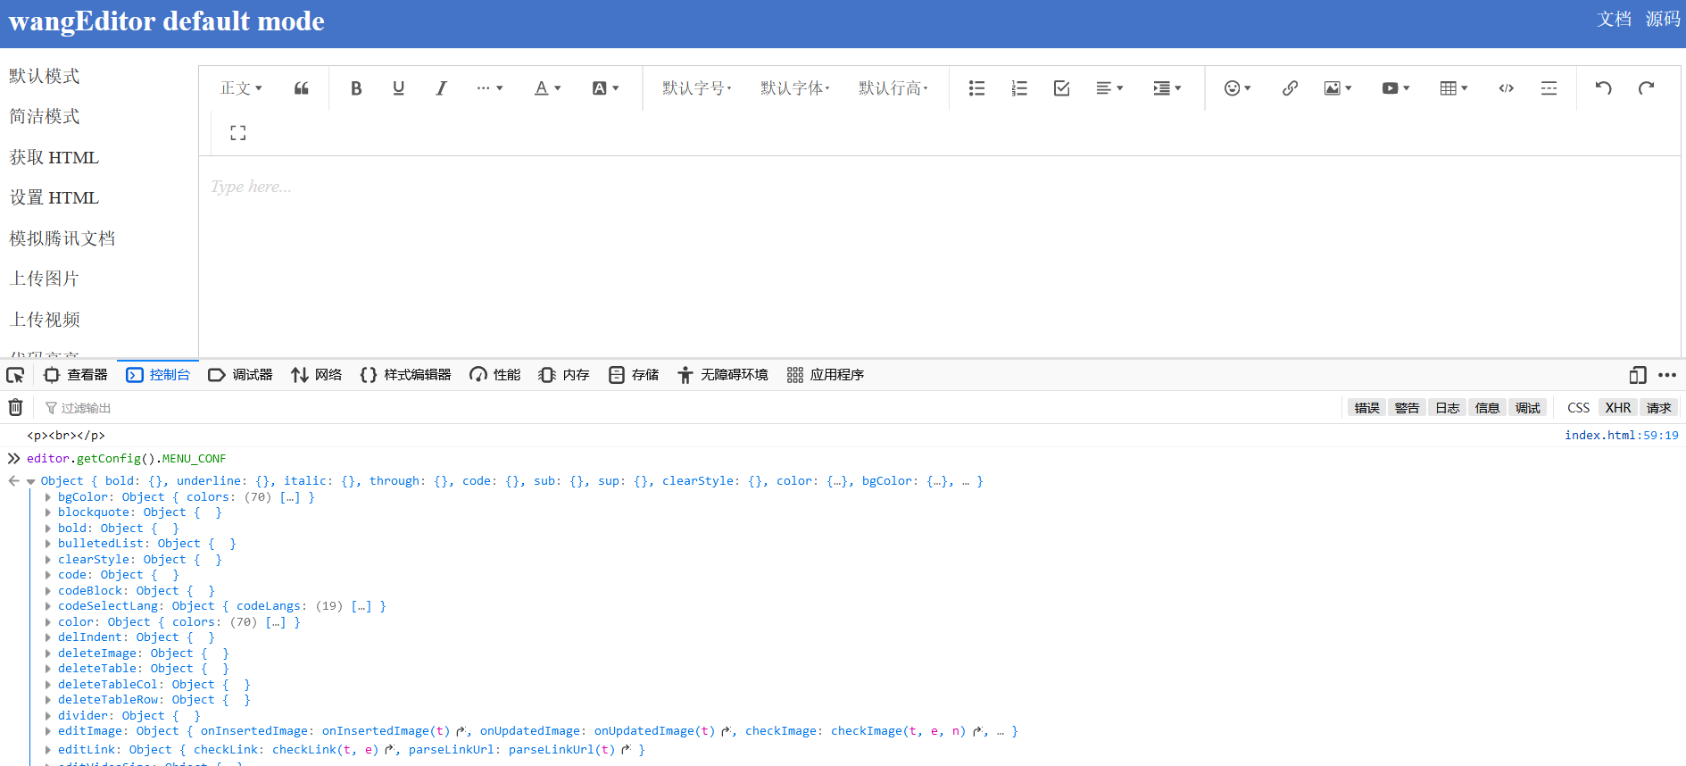Open the 设置 HTML demo

pyautogui.click(x=54, y=197)
